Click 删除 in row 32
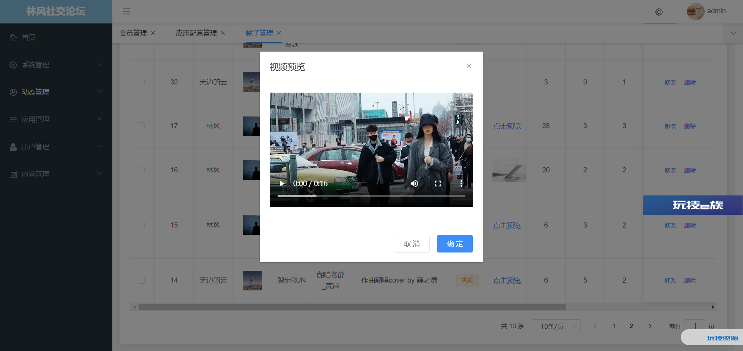Image resolution: width=743 pixels, height=351 pixels. coord(690,82)
